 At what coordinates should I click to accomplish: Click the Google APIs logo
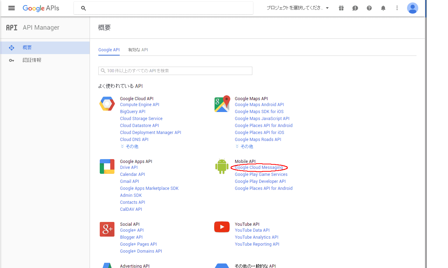pyautogui.click(x=41, y=8)
